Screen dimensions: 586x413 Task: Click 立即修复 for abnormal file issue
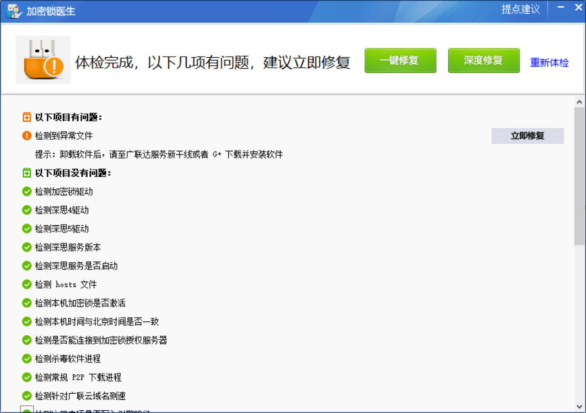tap(528, 136)
